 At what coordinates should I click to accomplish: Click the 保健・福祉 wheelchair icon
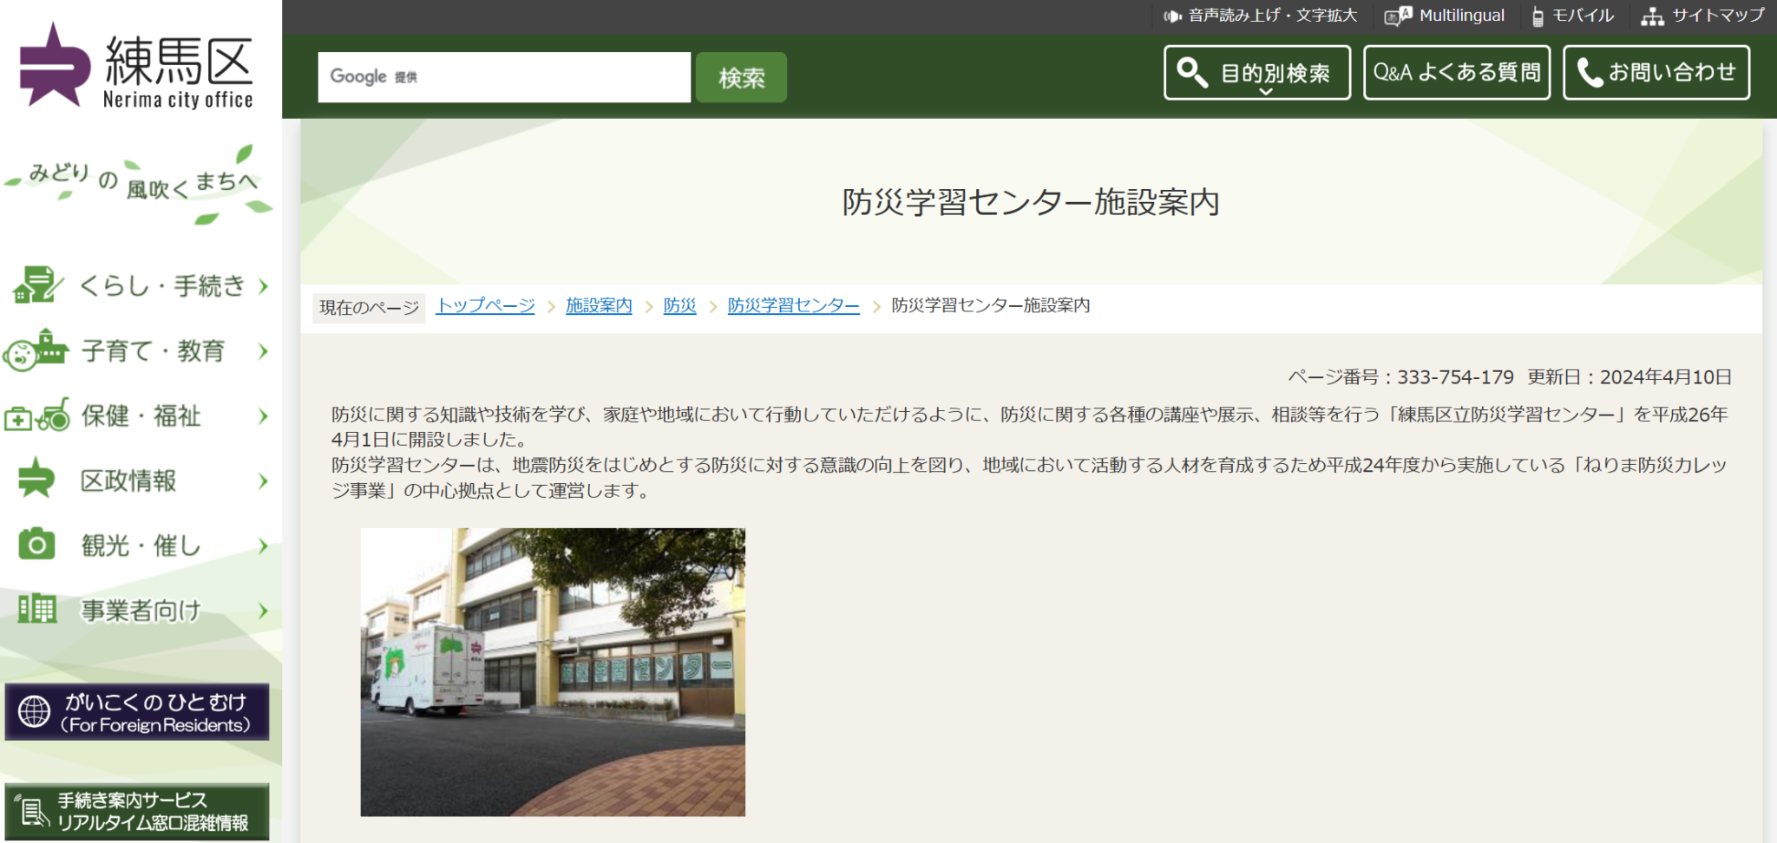[x=36, y=416]
